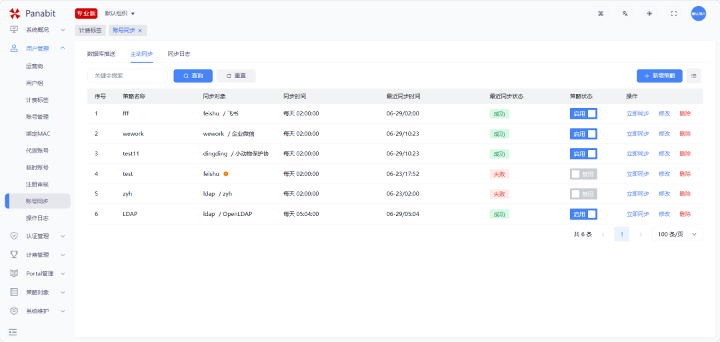Click the Panabit logo icon
Viewport: 720px width, 342px height.
[x=15, y=13]
